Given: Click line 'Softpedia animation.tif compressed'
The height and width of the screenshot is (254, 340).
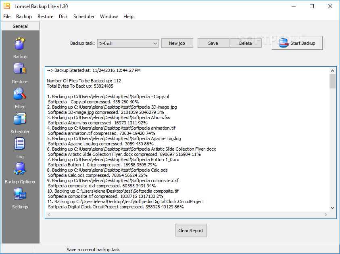Looking at the screenshot, I should (x=102, y=133).
